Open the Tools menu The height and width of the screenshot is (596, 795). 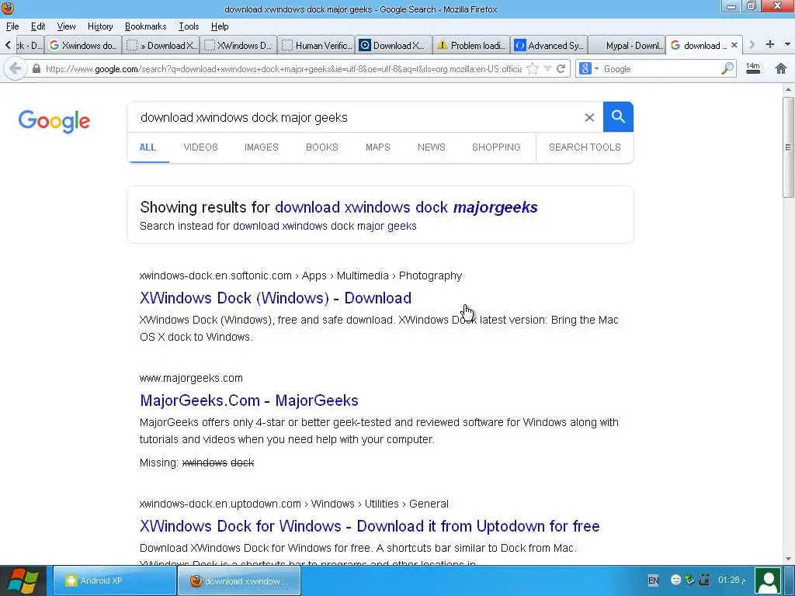[189, 26]
